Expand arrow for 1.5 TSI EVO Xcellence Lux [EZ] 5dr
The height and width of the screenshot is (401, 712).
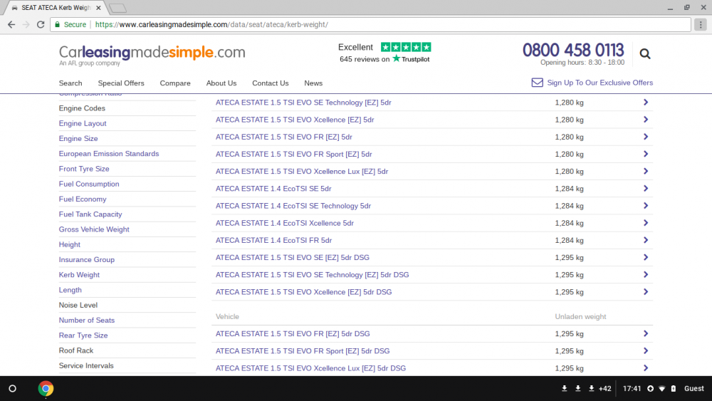tap(645, 171)
